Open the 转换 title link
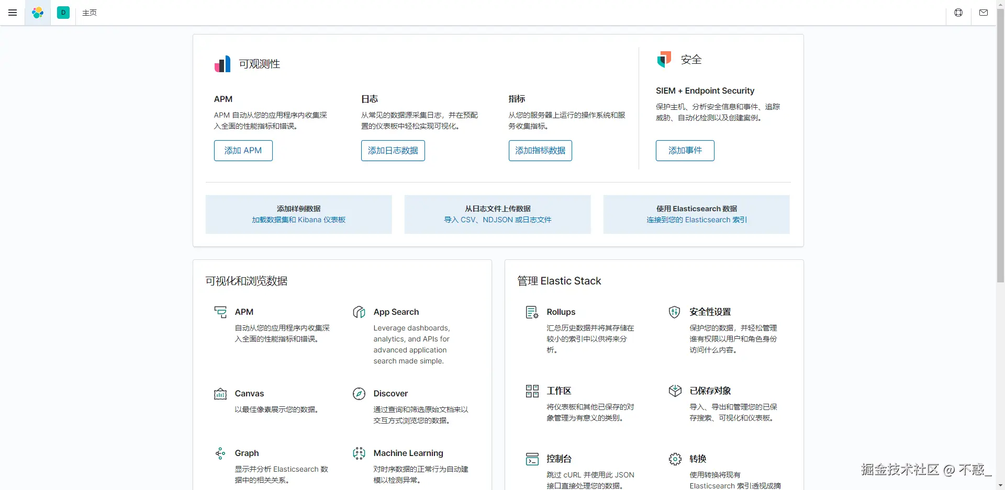 tap(698, 459)
